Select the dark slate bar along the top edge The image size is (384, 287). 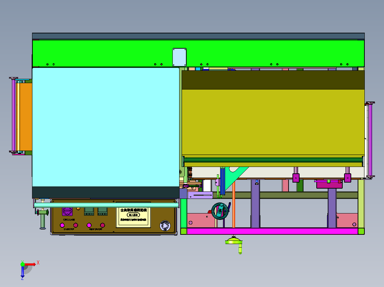[x=198, y=36]
